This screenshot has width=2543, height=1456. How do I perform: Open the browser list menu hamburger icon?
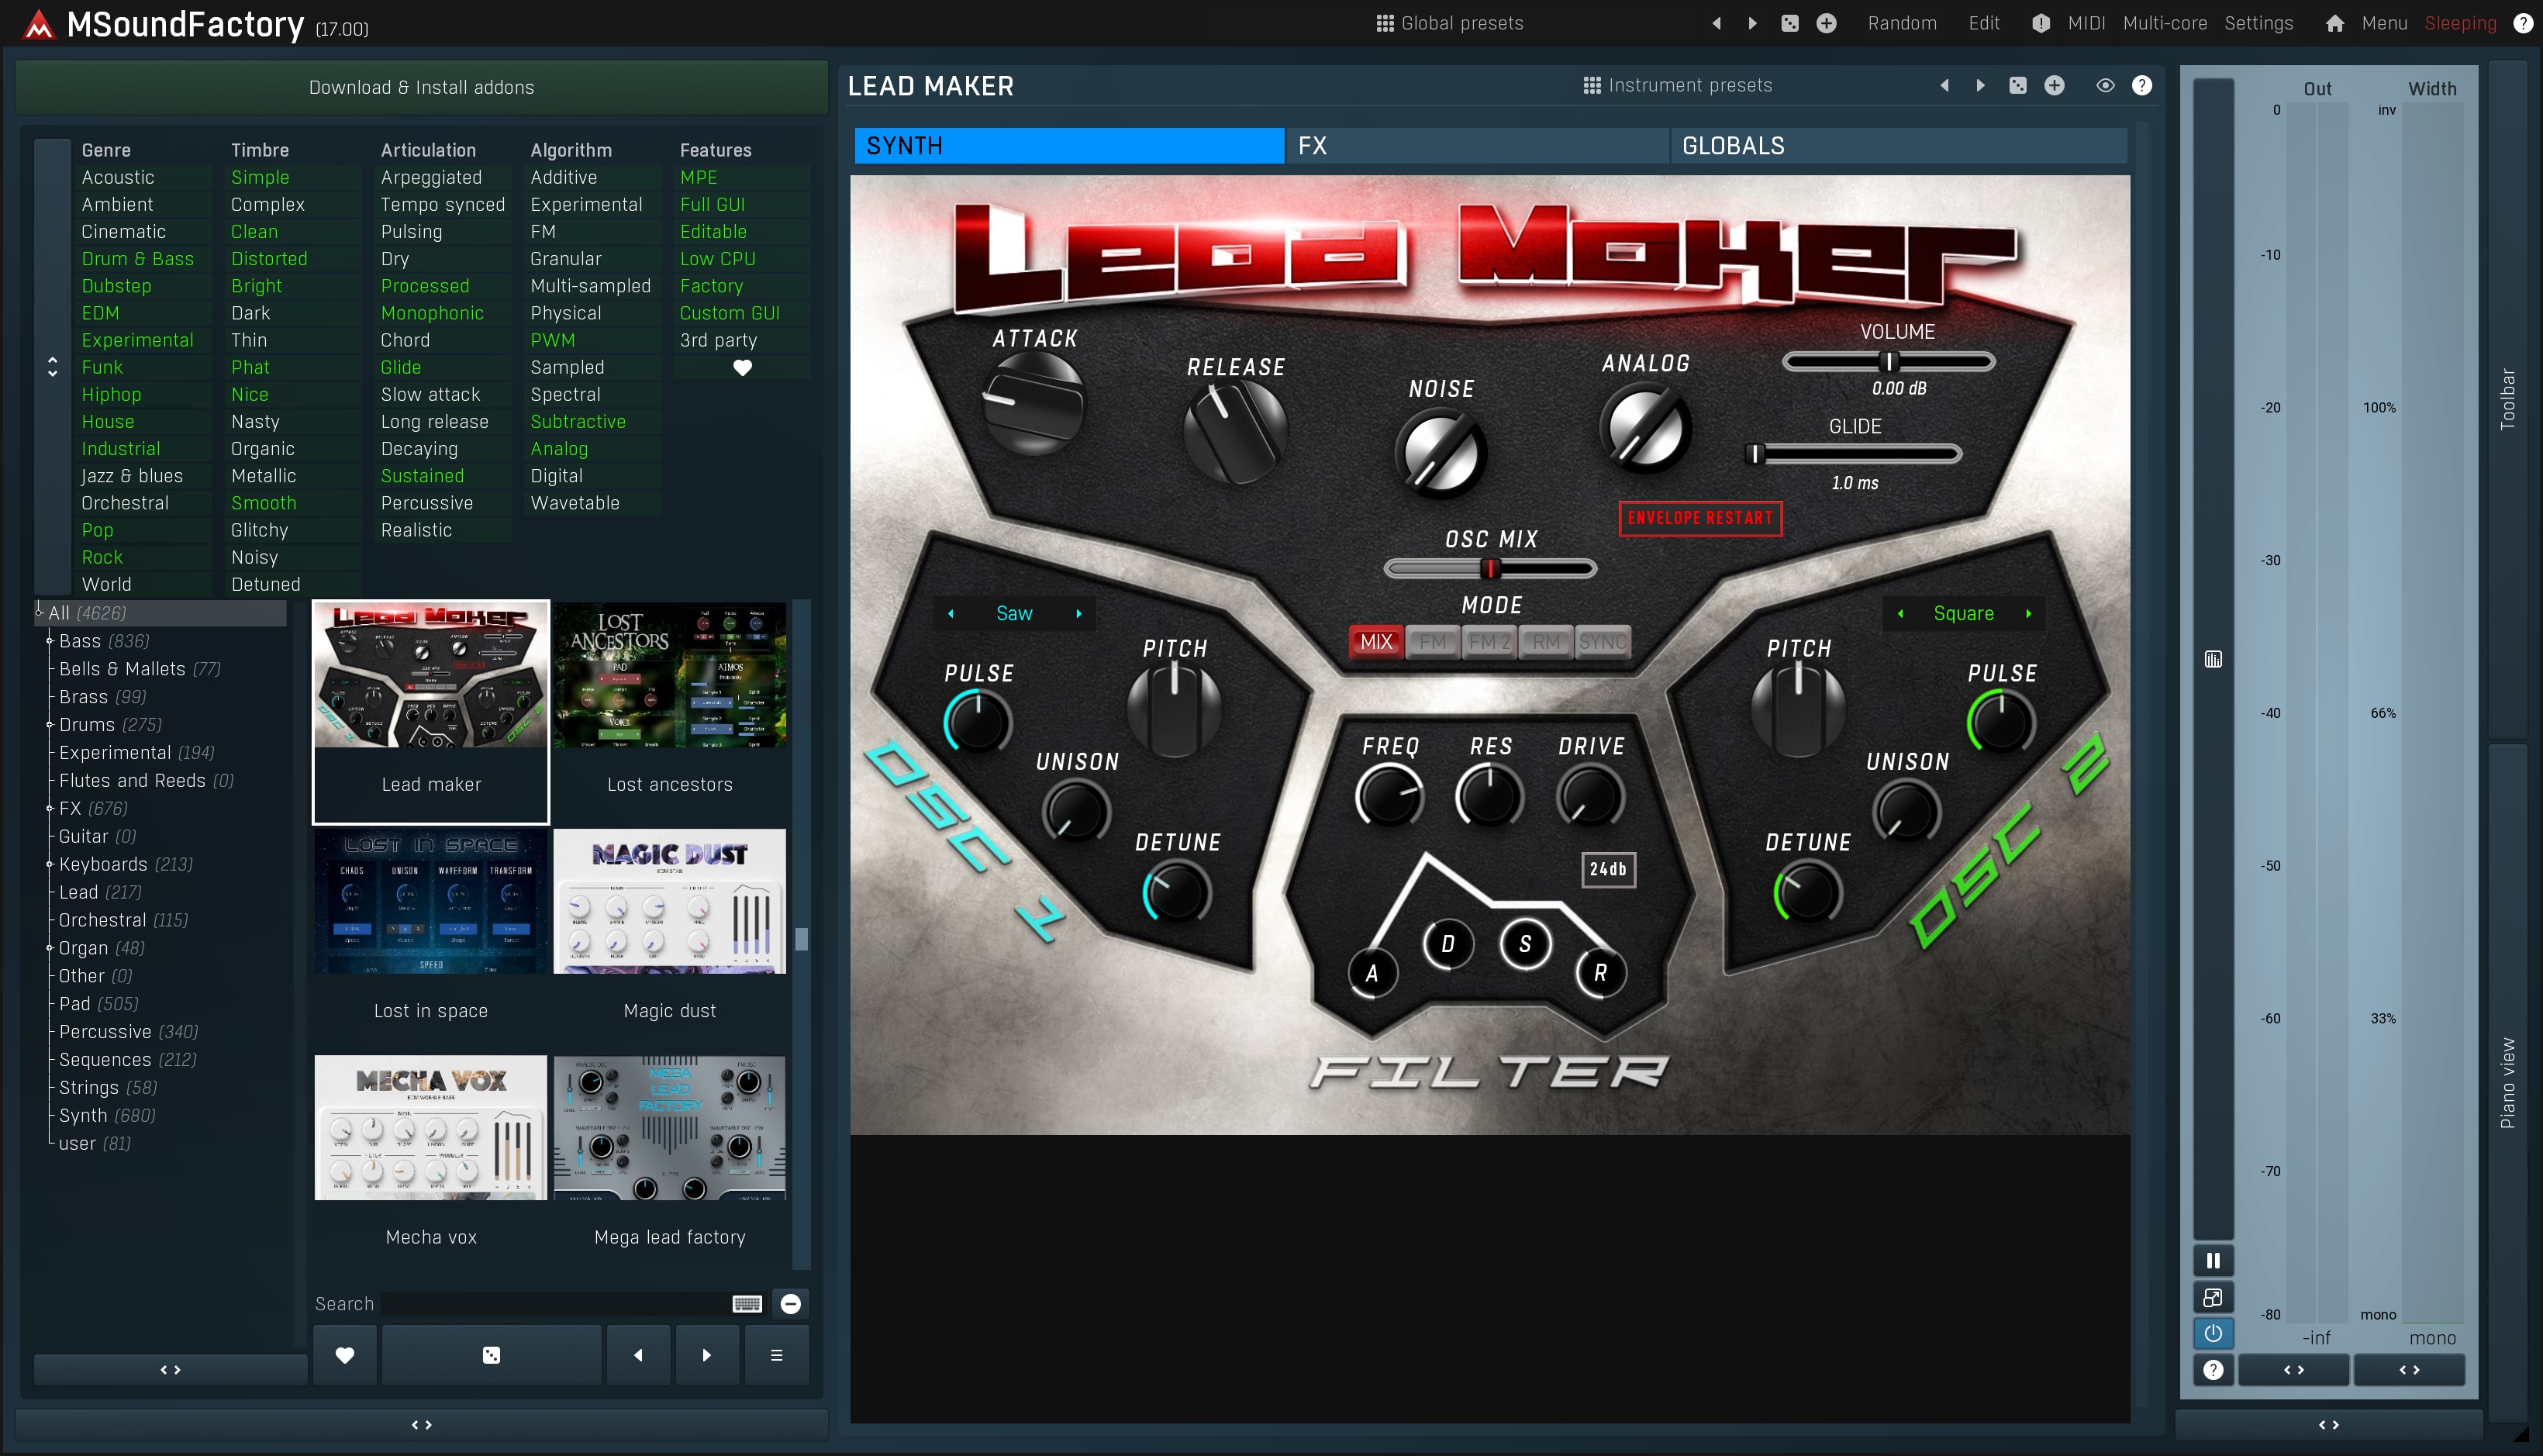click(x=776, y=1355)
